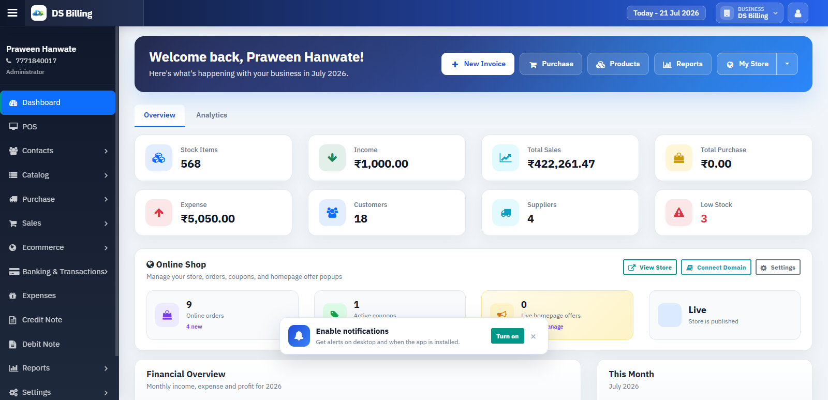Switch to the Analytics tab

pos(211,115)
